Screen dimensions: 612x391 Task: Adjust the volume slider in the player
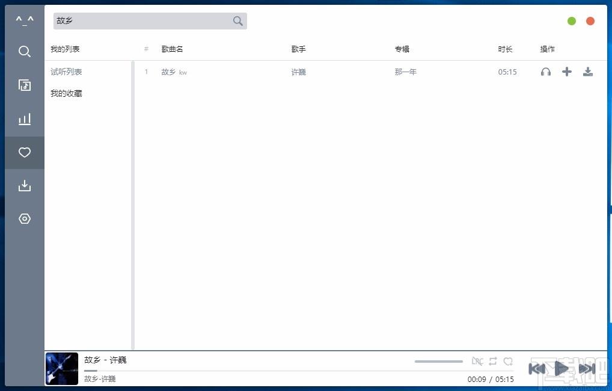pyautogui.click(x=439, y=362)
